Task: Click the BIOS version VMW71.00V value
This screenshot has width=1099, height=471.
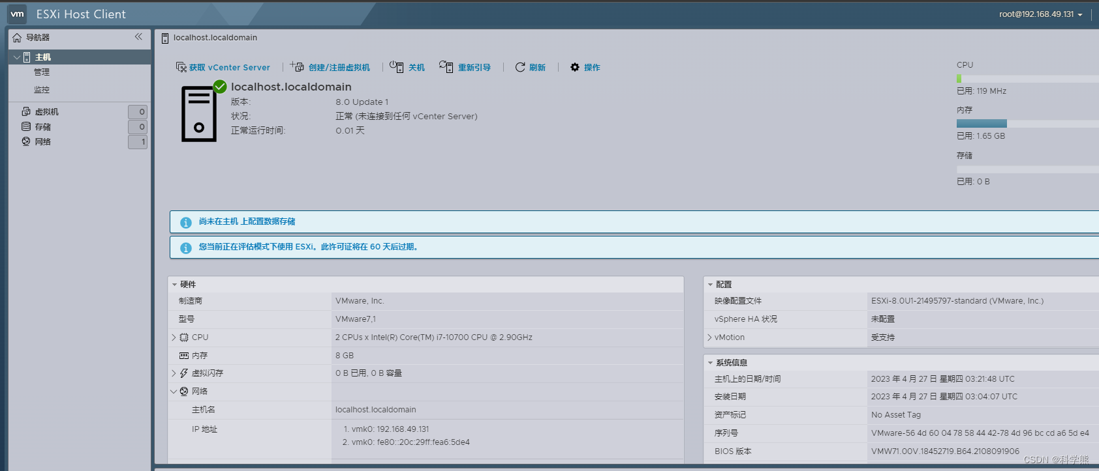Action: click(x=945, y=451)
